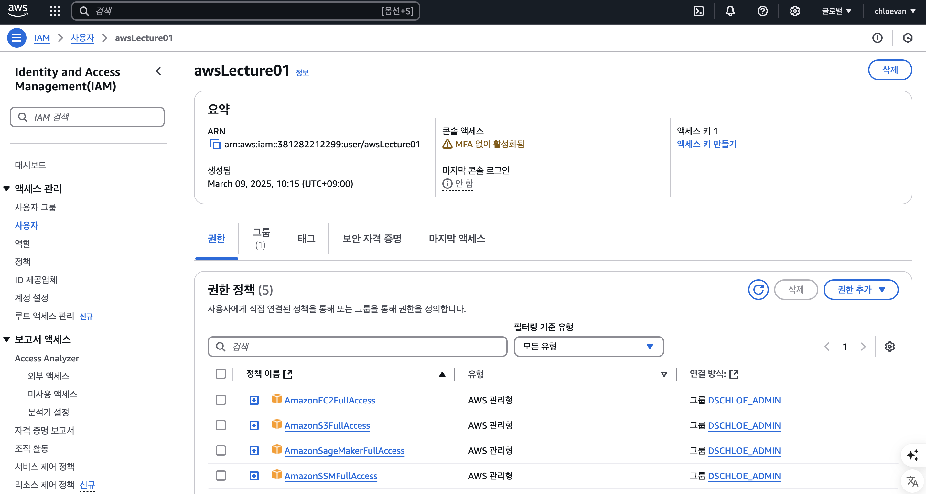Expand the AmazonSSMFullAccess policy details
The height and width of the screenshot is (494, 926).
pos(254,475)
